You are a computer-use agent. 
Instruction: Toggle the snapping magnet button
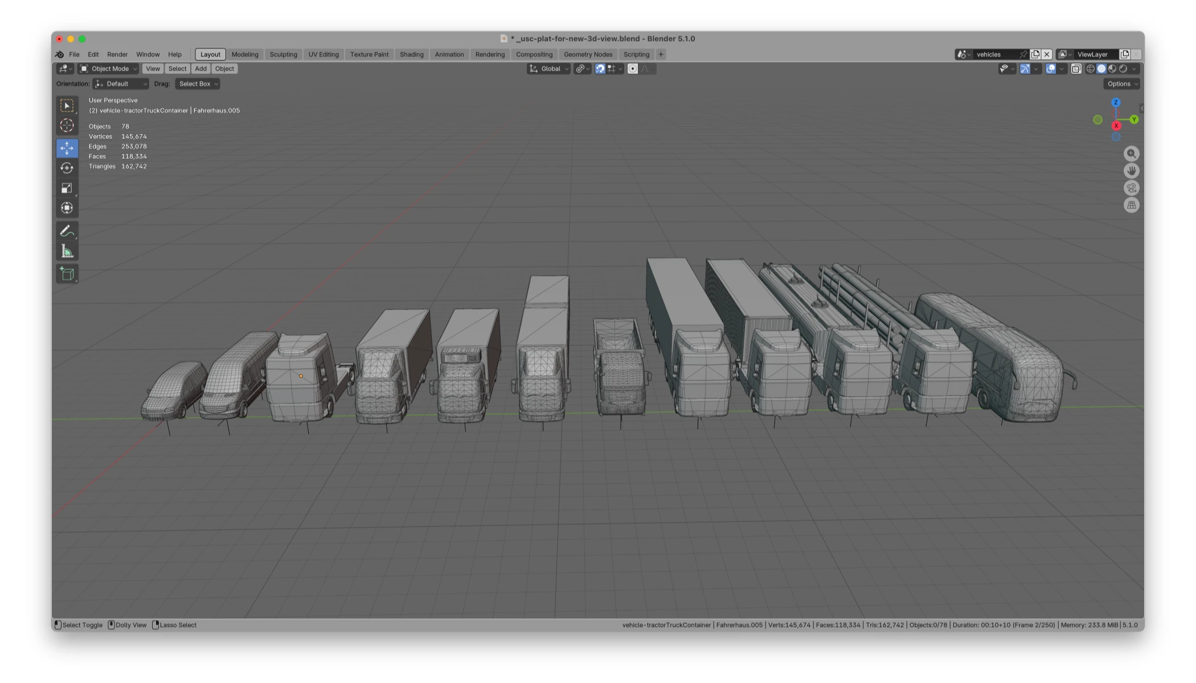600,69
